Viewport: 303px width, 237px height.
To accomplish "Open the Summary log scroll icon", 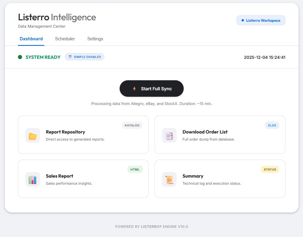I will tap(169, 179).
